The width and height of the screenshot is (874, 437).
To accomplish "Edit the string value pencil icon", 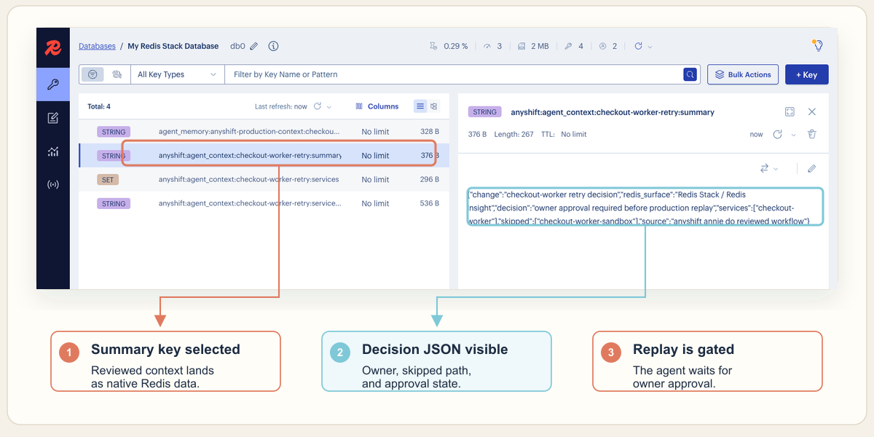I will [x=812, y=168].
